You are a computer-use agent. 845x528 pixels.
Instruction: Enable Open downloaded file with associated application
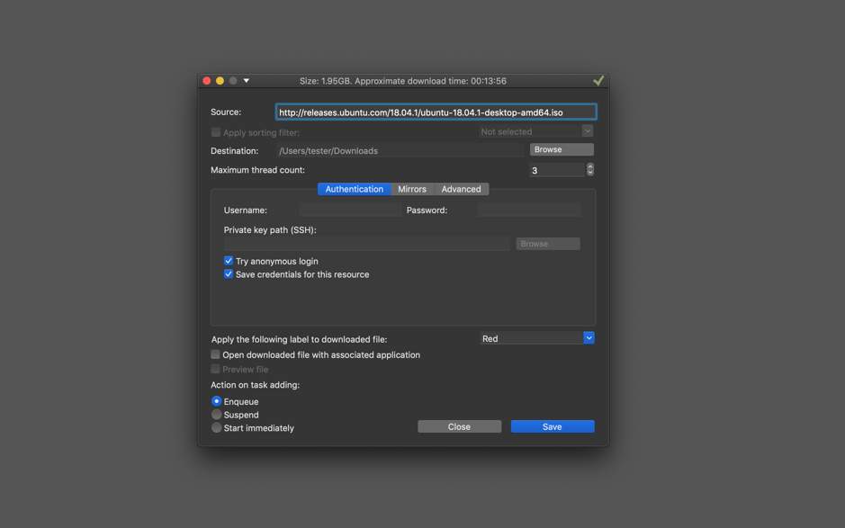215,354
